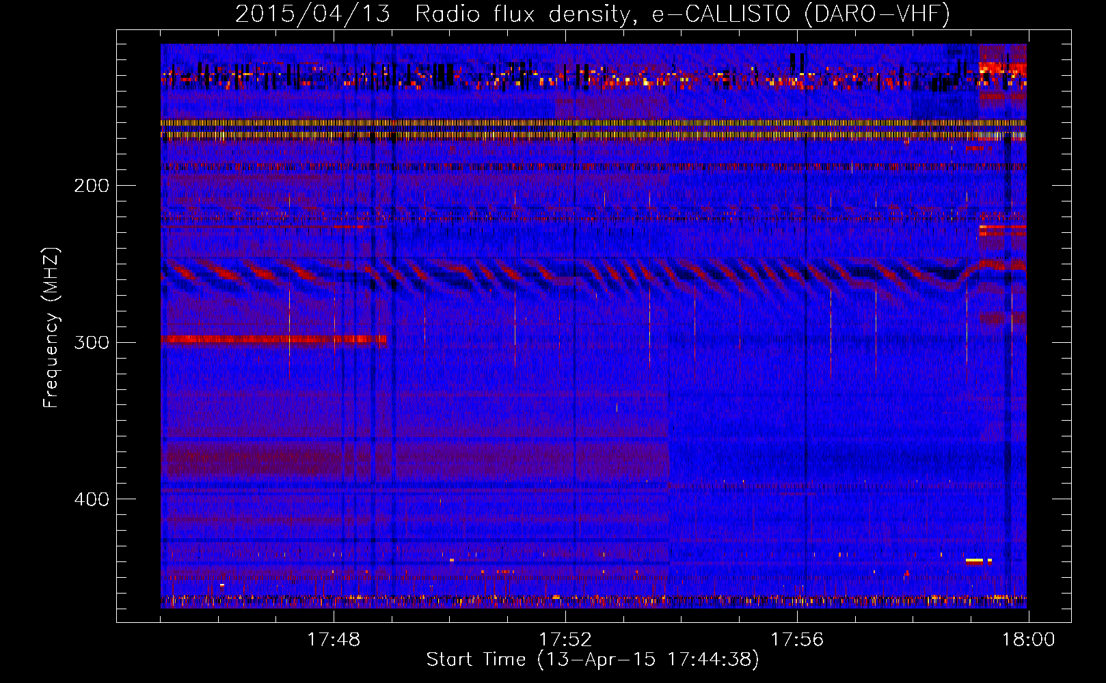The height and width of the screenshot is (683, 1106).
Task: Select the 200 frequency axis label
Action: pyautogui.click(x=91, y=186)
